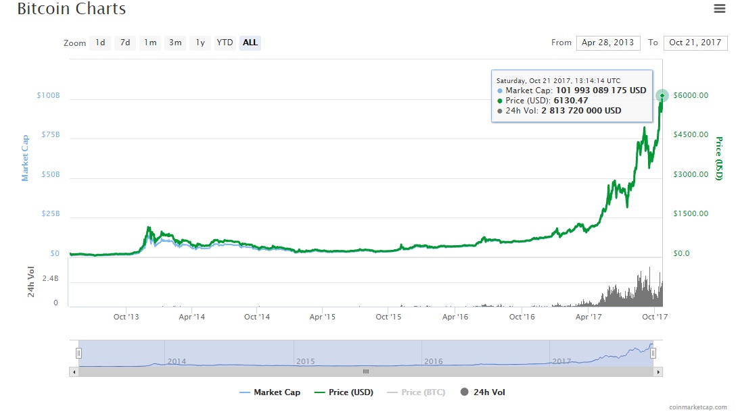Click the navigator scrollbar right arrow
Screen dimensions: 738x412
click(x=658, y=371)
